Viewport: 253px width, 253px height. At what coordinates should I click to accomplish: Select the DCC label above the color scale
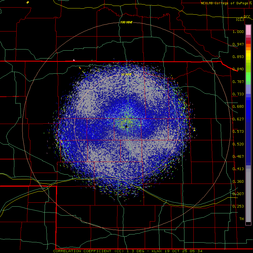[x=247, y=17]
